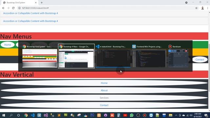
Task: Open XAMPP from the taskbar
Action: (x=99, y=115)
